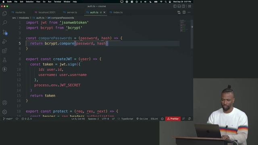Close the auth.ts tab

[x=104, y=12]
